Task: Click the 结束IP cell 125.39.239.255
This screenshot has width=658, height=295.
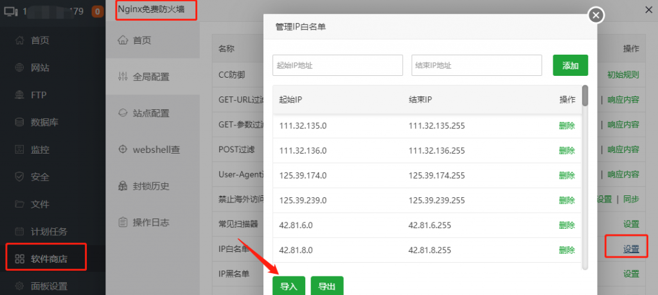Action: coord(436,200)
